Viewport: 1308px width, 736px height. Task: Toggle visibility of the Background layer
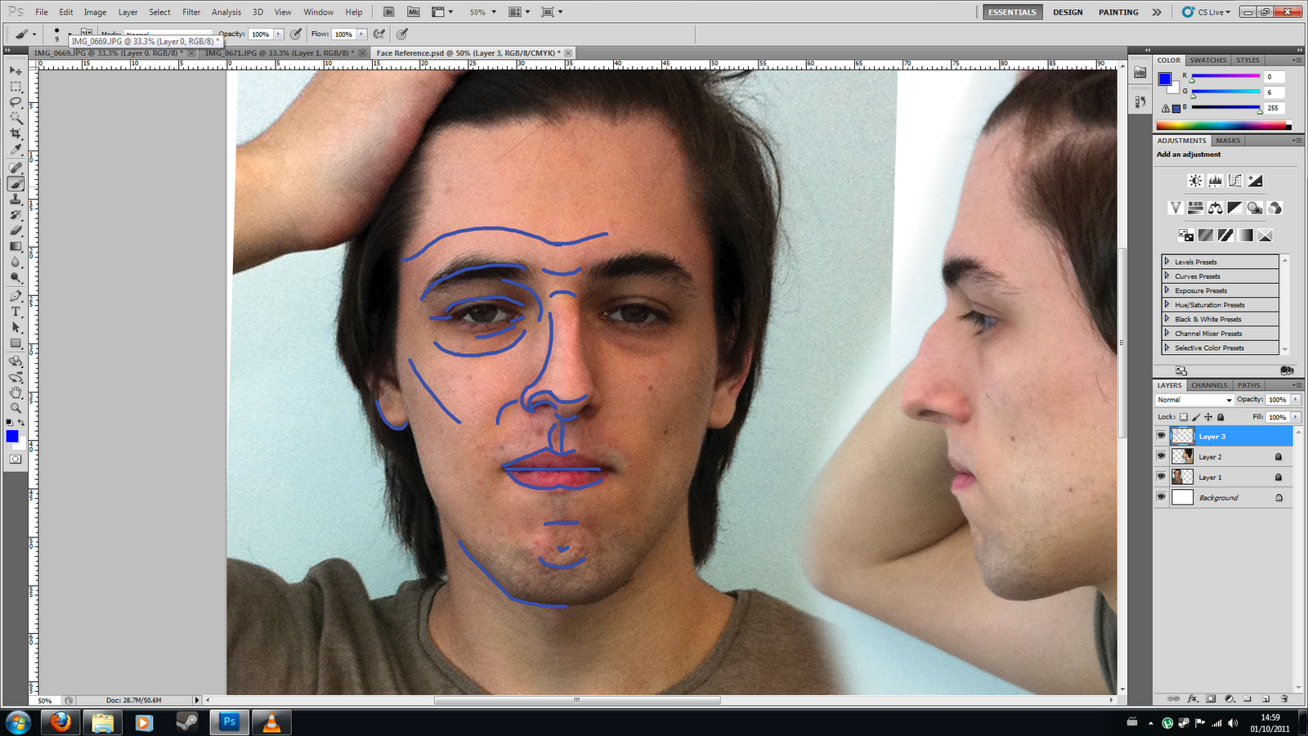tap(1162, 497)
